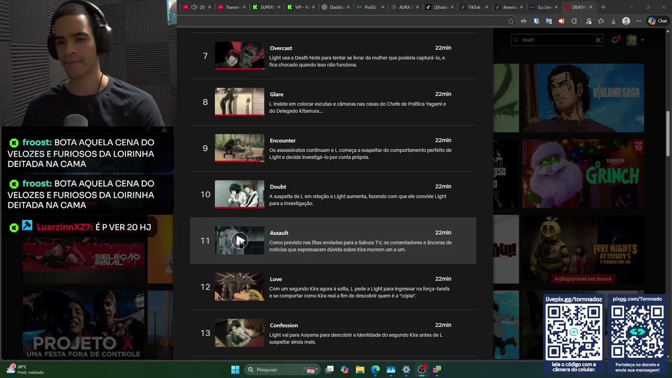Open episode 13 Confession thumbnail

pos(239,333)
